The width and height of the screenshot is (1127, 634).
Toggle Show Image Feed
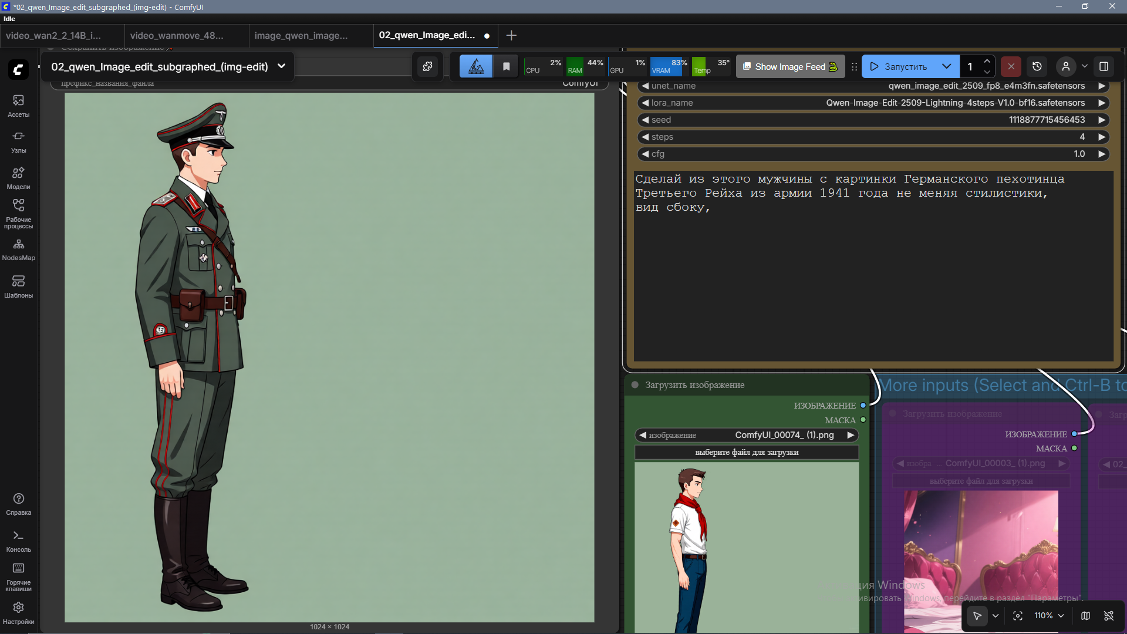pyautogui.click(x=790, y=66)
